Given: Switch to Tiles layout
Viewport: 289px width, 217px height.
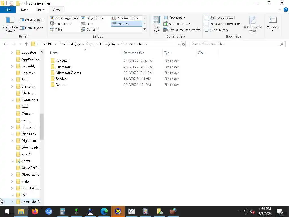Looking at the screenshot, I should 56,29.
